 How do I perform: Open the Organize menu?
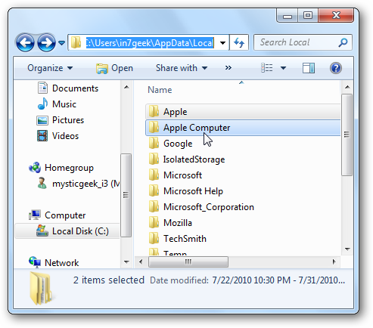(x=50, y=68)
